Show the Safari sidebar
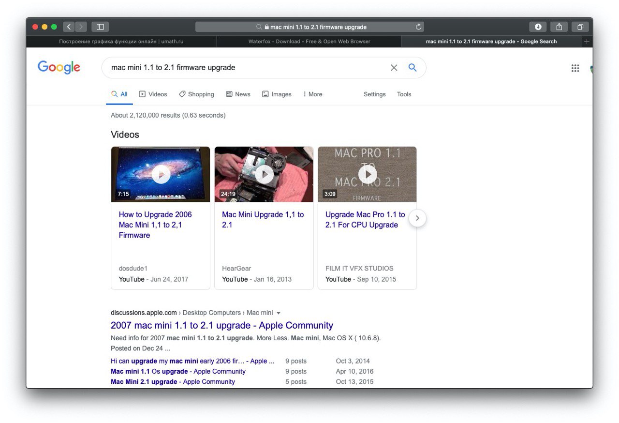619x423 pixels. (x=100, y=27)
